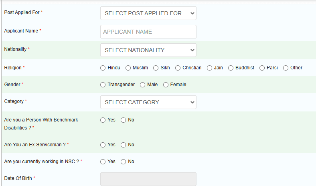
Task: Select Female gender radio button
Action: coord(166,85)
